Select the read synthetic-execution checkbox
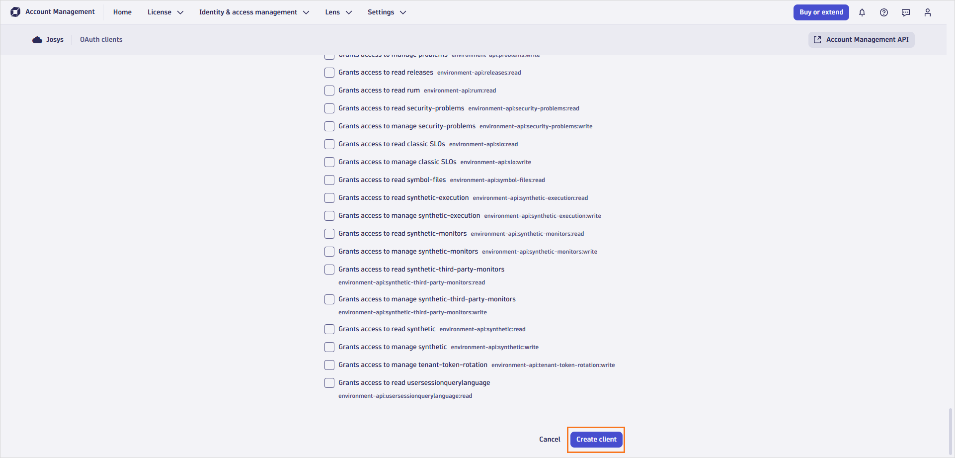Viewport: 955px width, 458px height. click(329, 198)
